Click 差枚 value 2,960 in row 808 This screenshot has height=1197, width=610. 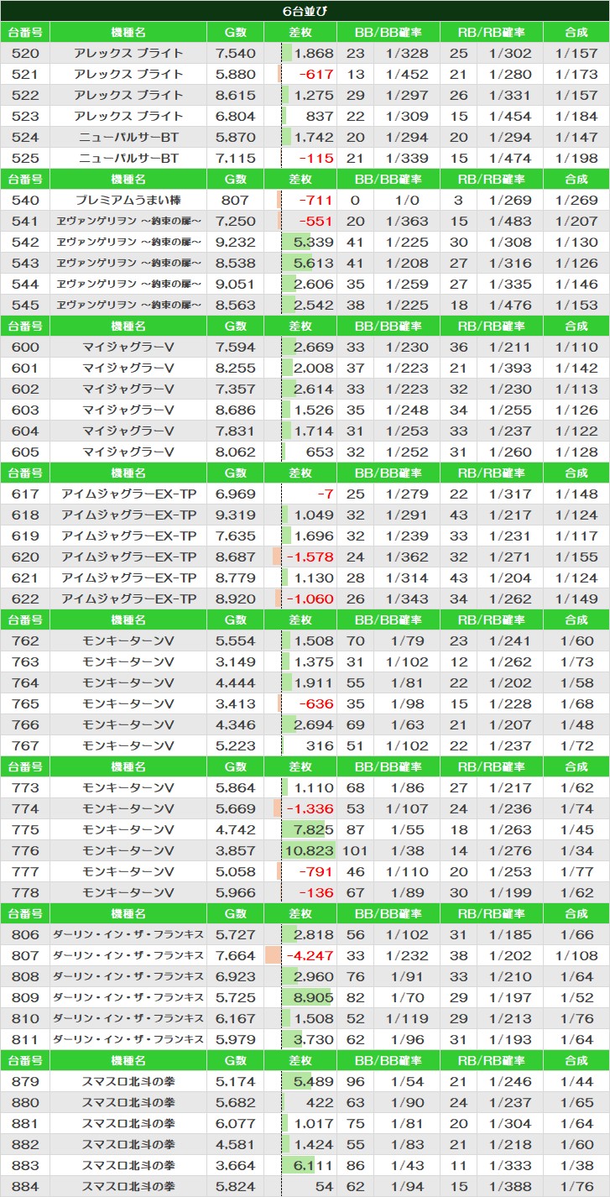(314, 976)
